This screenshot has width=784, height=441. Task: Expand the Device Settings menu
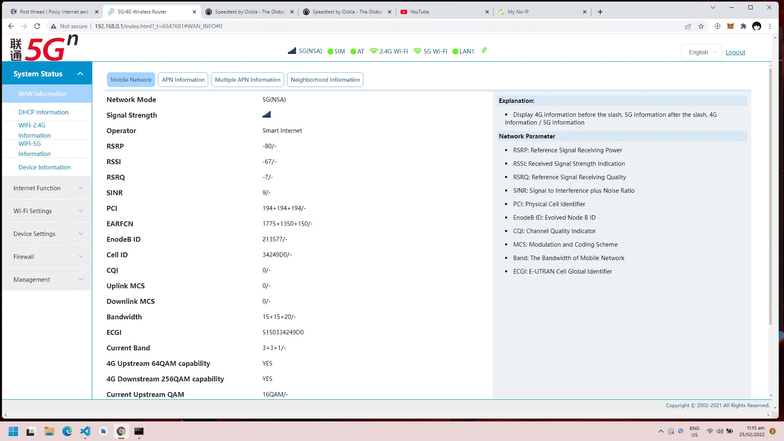point(47,234)
